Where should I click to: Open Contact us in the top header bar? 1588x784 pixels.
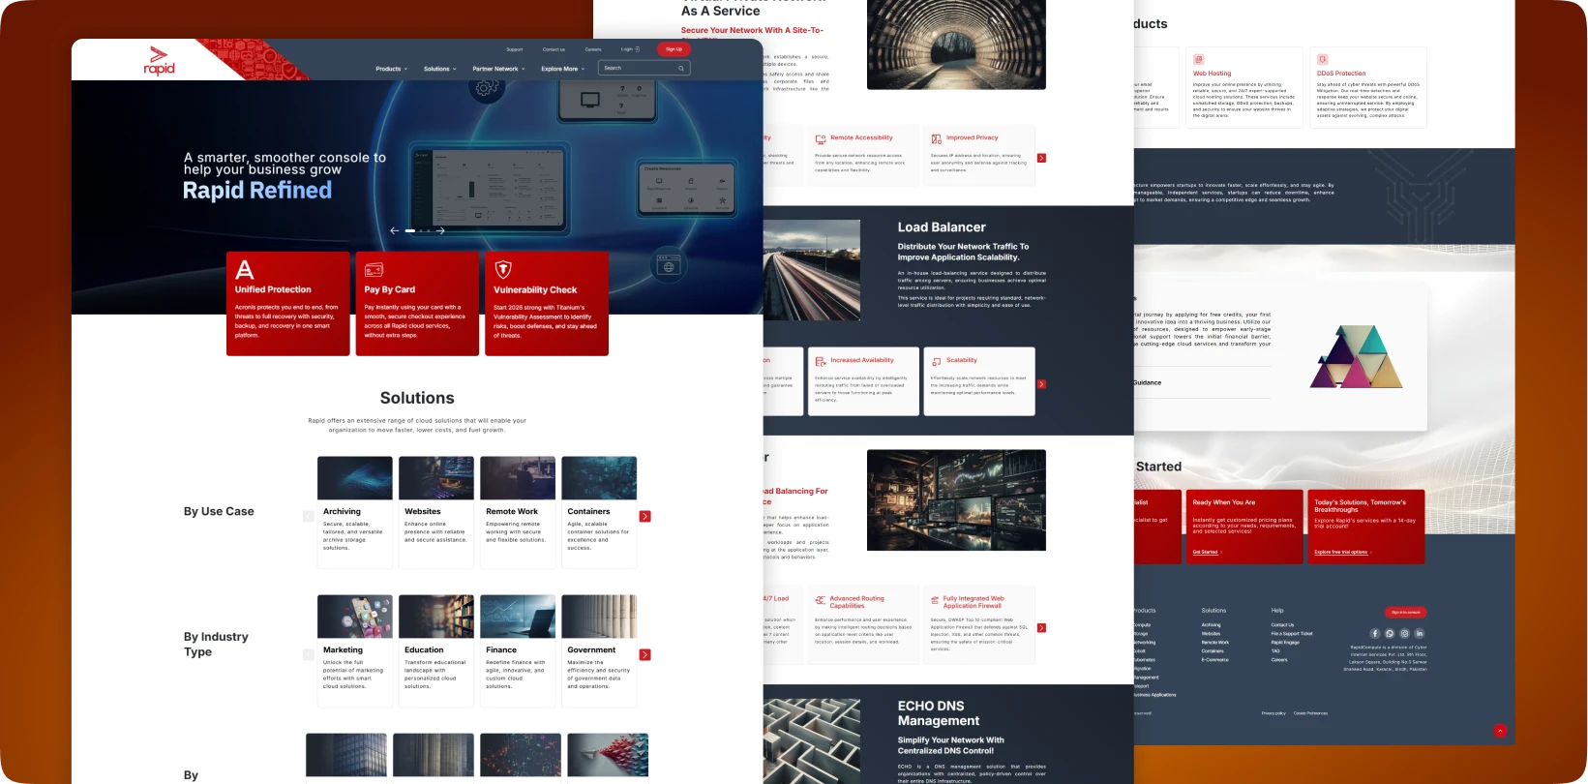[x=554, y=49]
